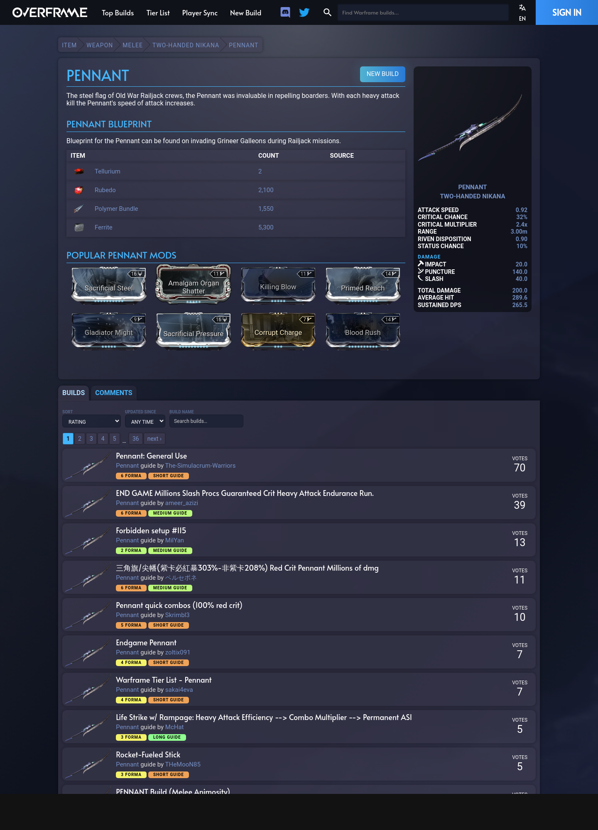Open the Updated Since Any Time dropdown
The image size is (598, 830).
click(145, 421)
